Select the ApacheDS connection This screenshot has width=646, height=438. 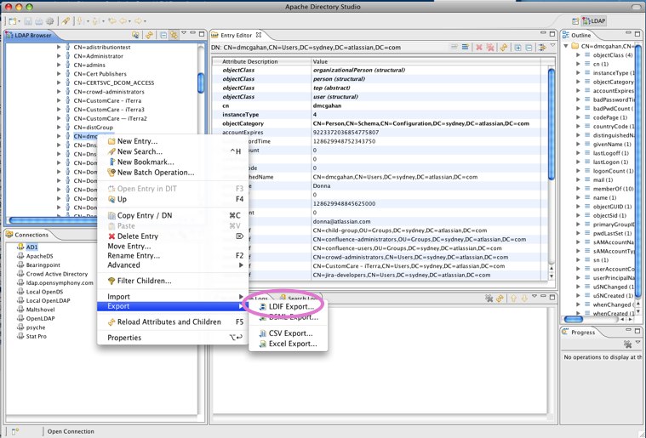click(x=39, y=256)
